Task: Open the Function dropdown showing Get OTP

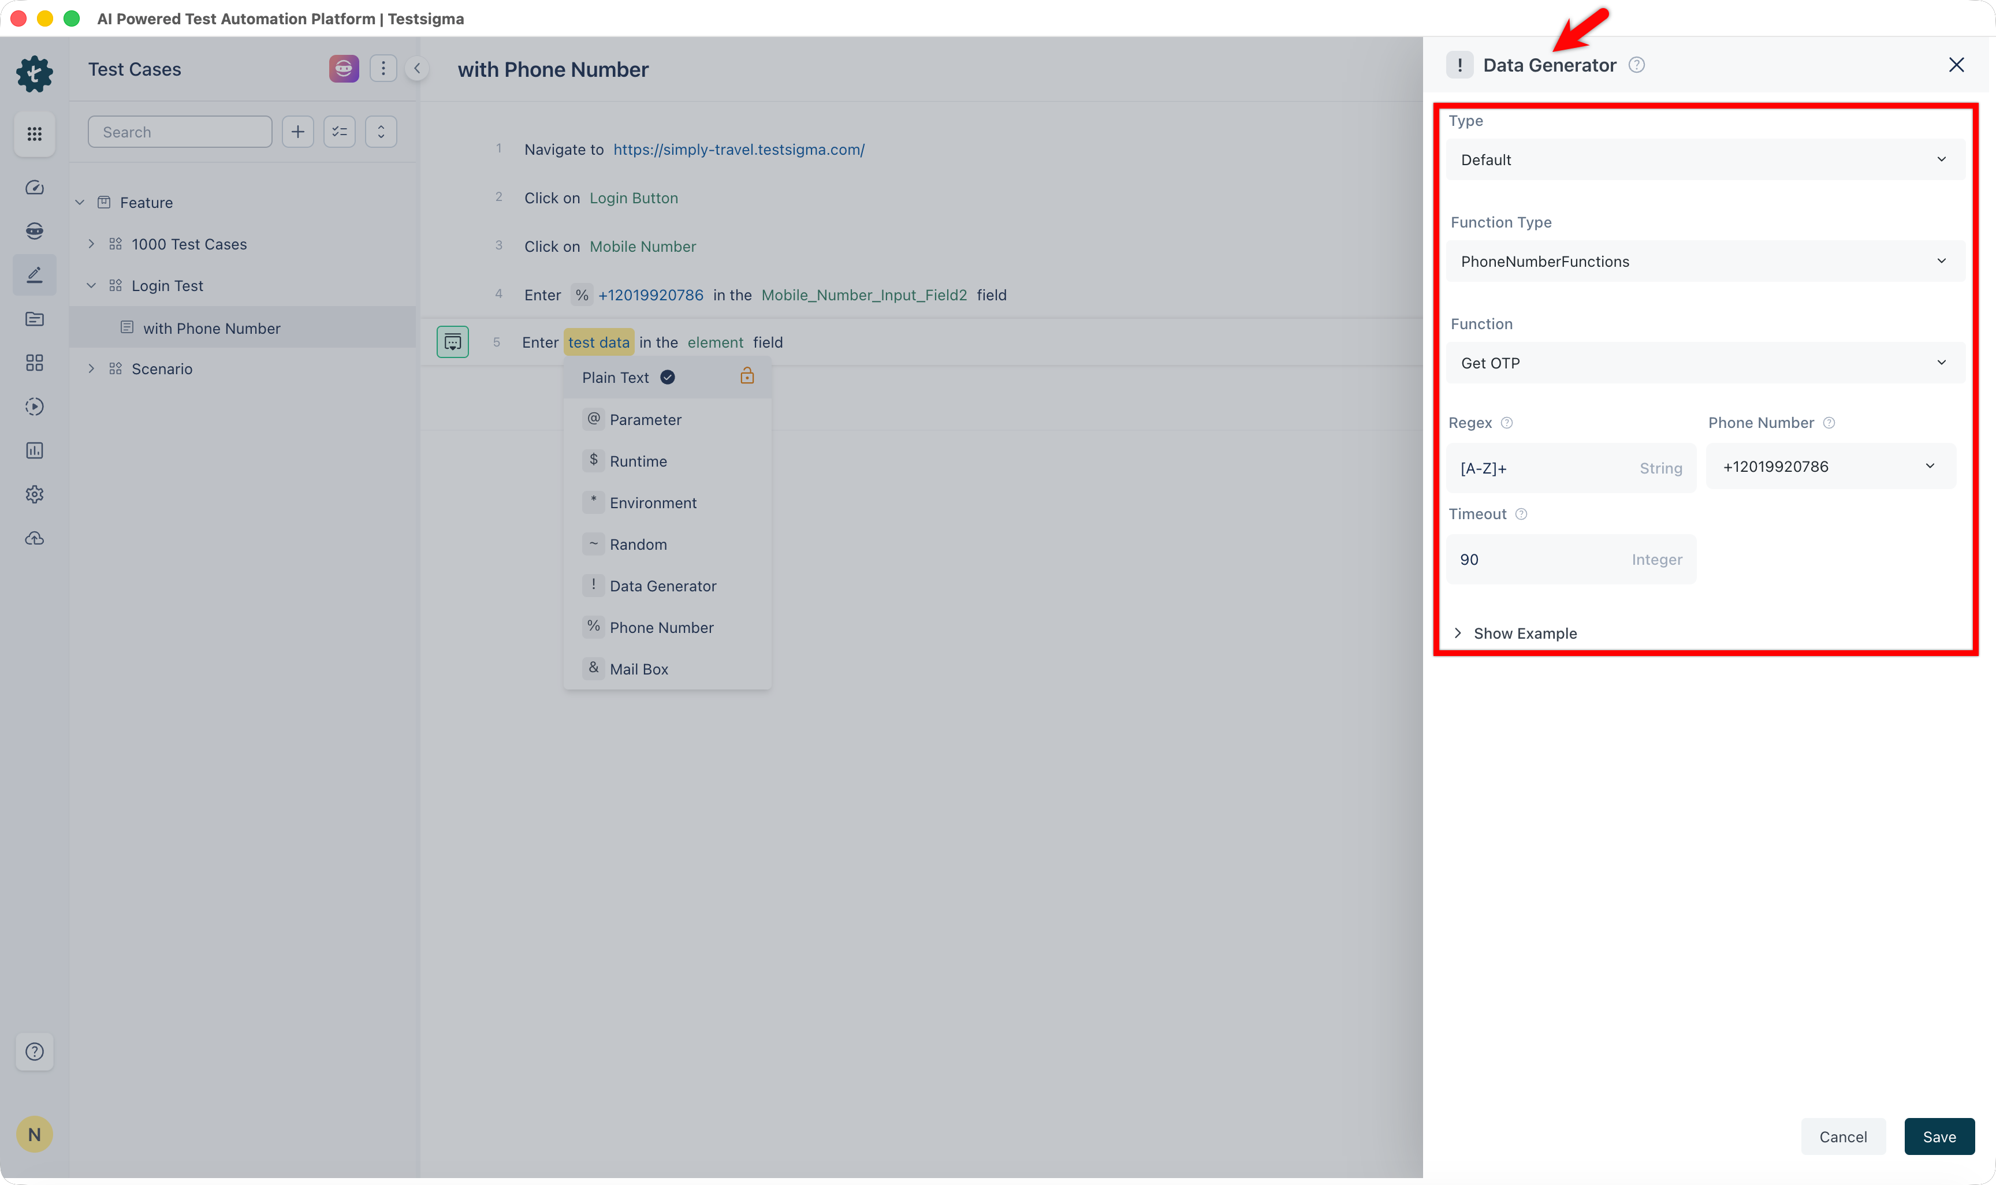Action: click(x=1706, y=363)
